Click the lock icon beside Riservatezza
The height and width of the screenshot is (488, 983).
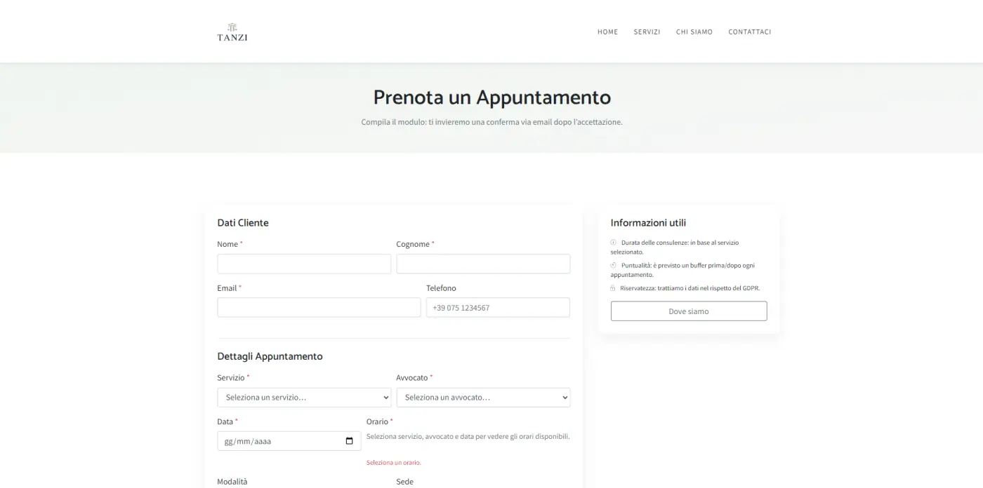[x=613, y=287]
